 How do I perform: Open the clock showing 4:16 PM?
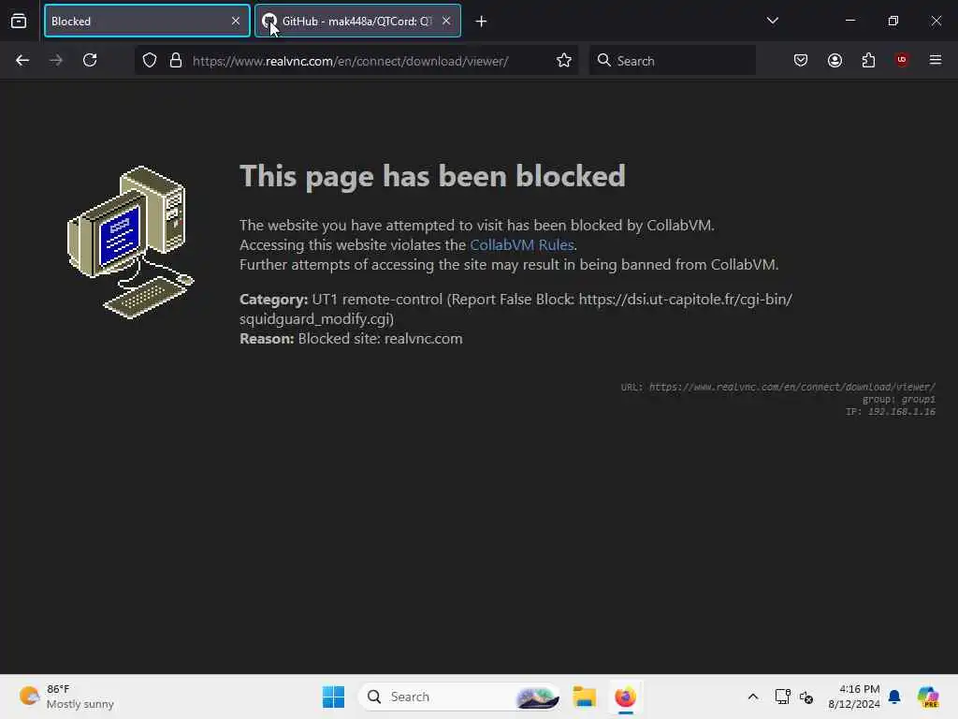point(853,697)
